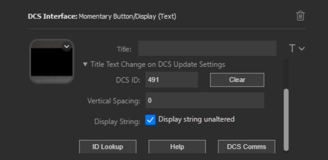Viewport: 328px width, 160px height.
Task: Uncheck the Display string unaltered checkbox
Action: click(x=151, y=120)
